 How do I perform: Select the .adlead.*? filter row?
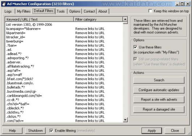(64, 54)
